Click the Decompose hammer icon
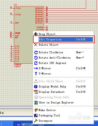 click(x=36, y=121)
